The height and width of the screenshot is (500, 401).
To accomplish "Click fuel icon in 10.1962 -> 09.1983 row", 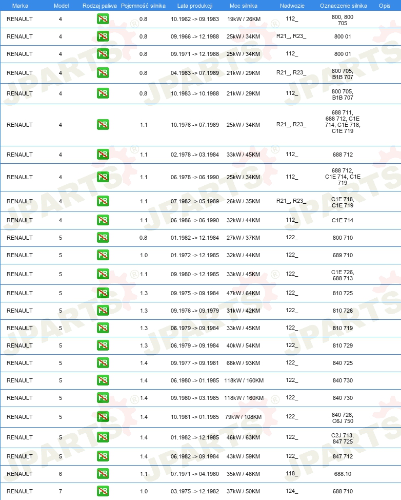I will pyautogui.click(x=103, y=19).
